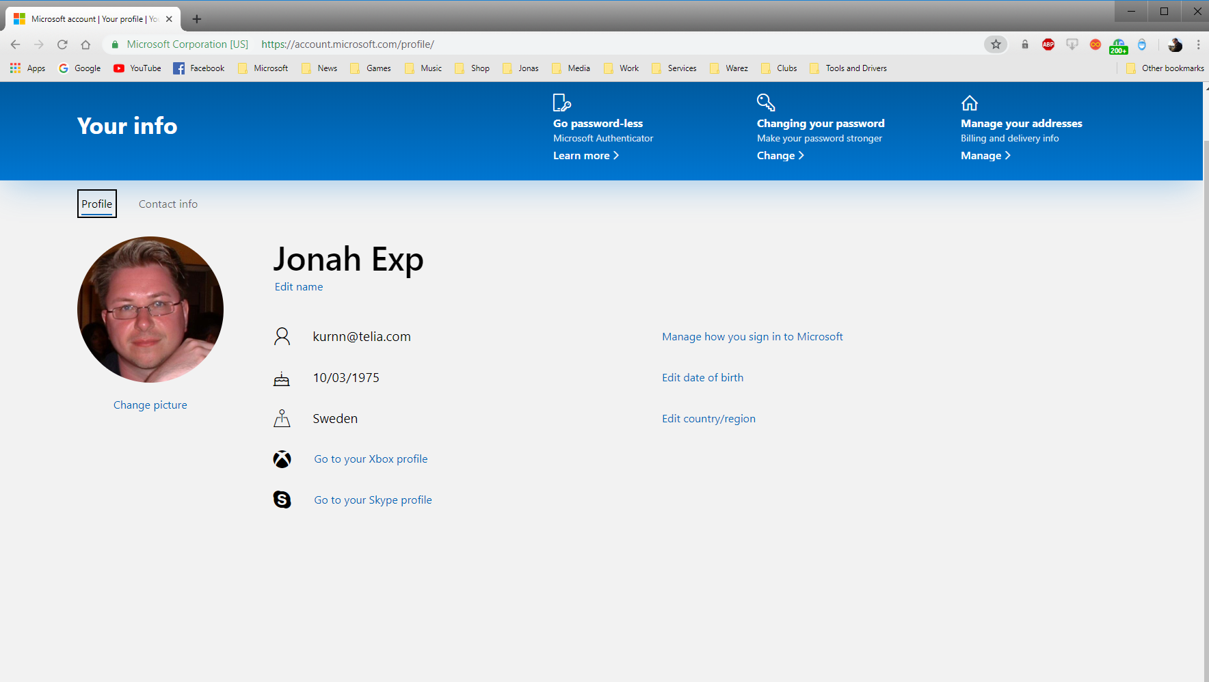
Task: Click the blue shield extension icon
Action: point(1142,44)
